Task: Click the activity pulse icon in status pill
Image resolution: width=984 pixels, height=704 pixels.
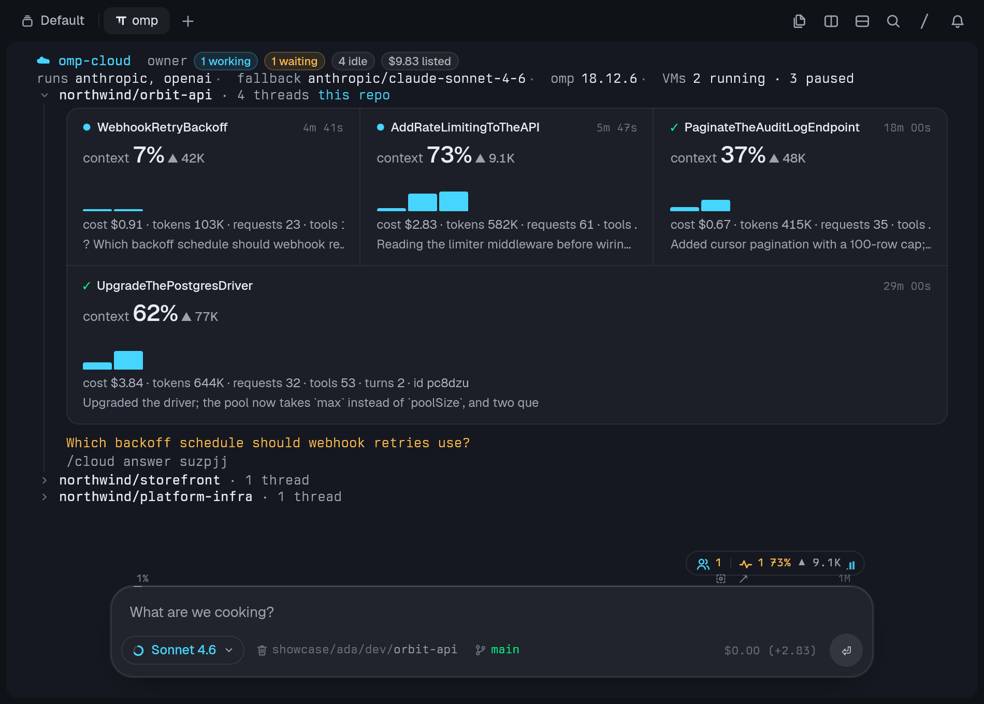Action: 746,564
